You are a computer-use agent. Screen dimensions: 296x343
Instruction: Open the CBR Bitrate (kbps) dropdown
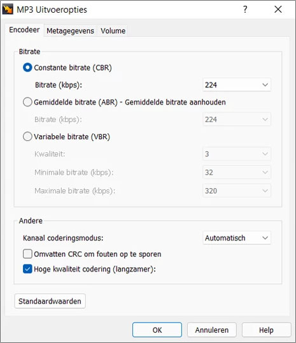click(237, 85)
